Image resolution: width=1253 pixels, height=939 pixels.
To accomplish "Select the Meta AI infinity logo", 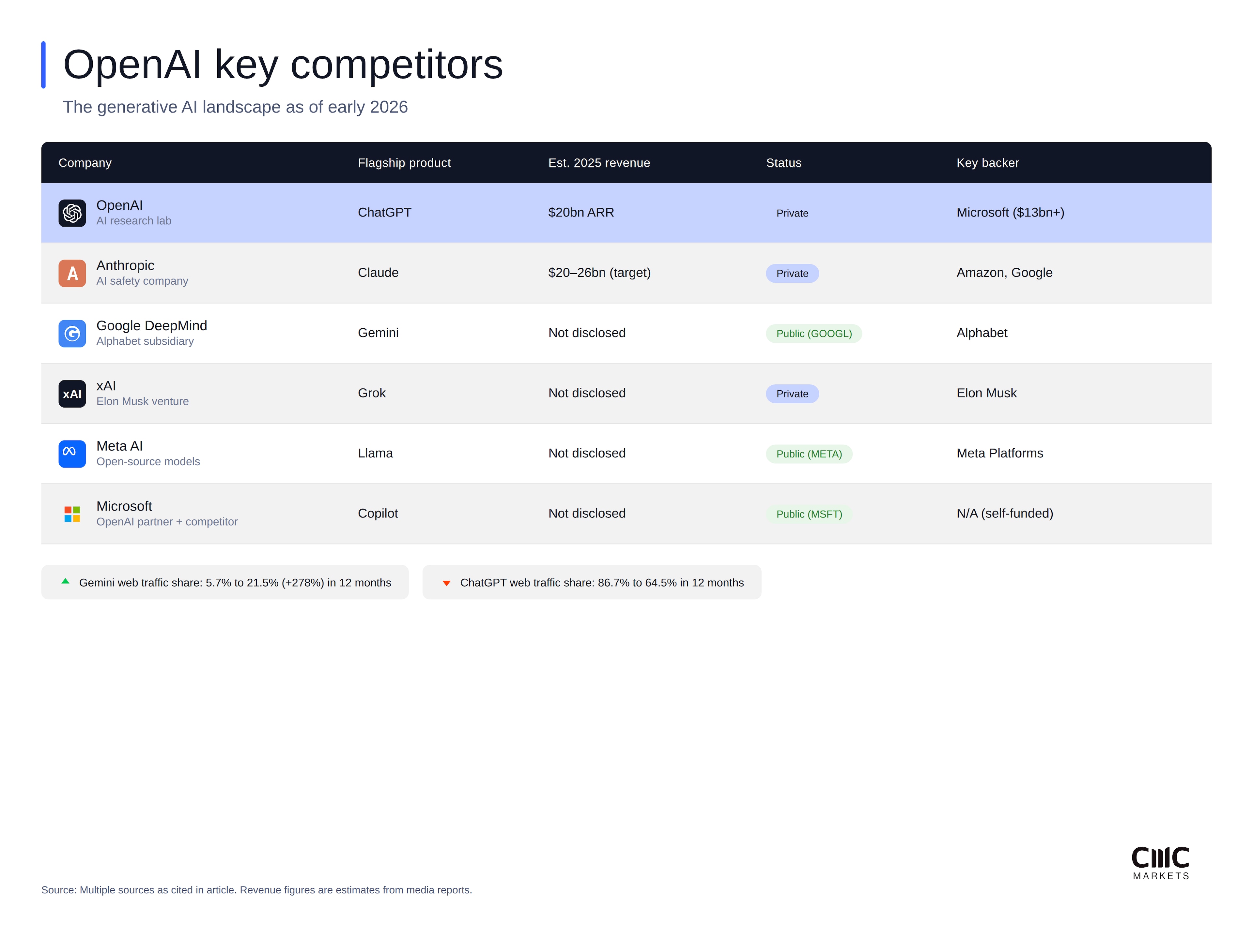I will (x=72, y=454).
